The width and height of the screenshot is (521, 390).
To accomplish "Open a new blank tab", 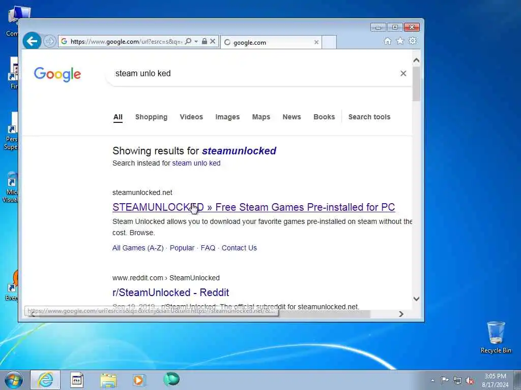I will pyautogui.click(x=329, y=42).
